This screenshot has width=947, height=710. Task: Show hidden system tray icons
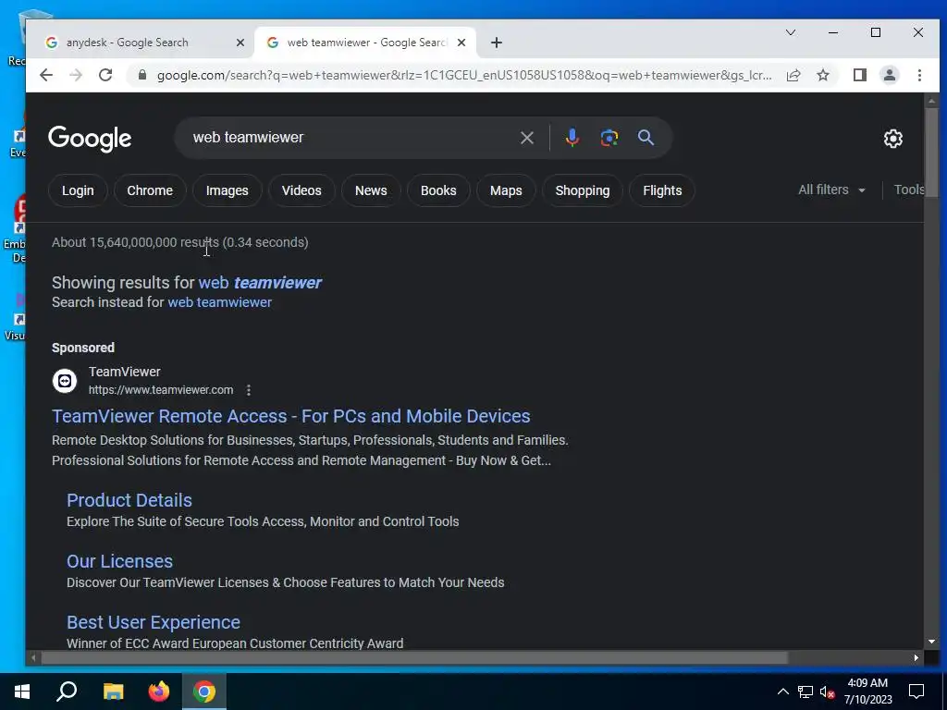pos(782,692)
